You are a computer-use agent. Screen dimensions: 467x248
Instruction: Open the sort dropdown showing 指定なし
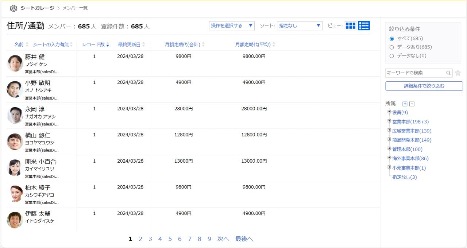(300, 26)
